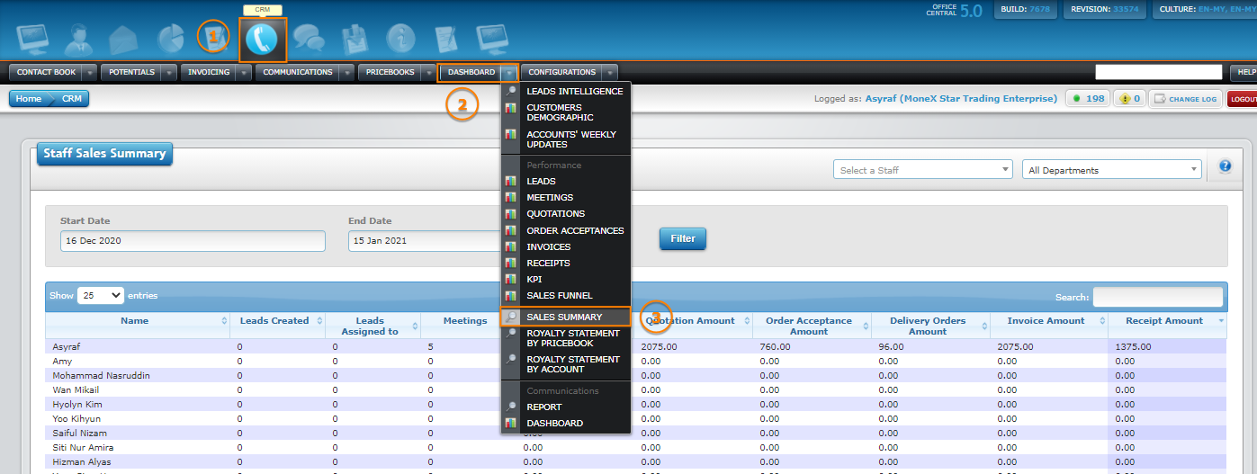Screen dimensions: 1257x474
Task: Select Sales Summary menu item
Action: click(x=566, y=317)
